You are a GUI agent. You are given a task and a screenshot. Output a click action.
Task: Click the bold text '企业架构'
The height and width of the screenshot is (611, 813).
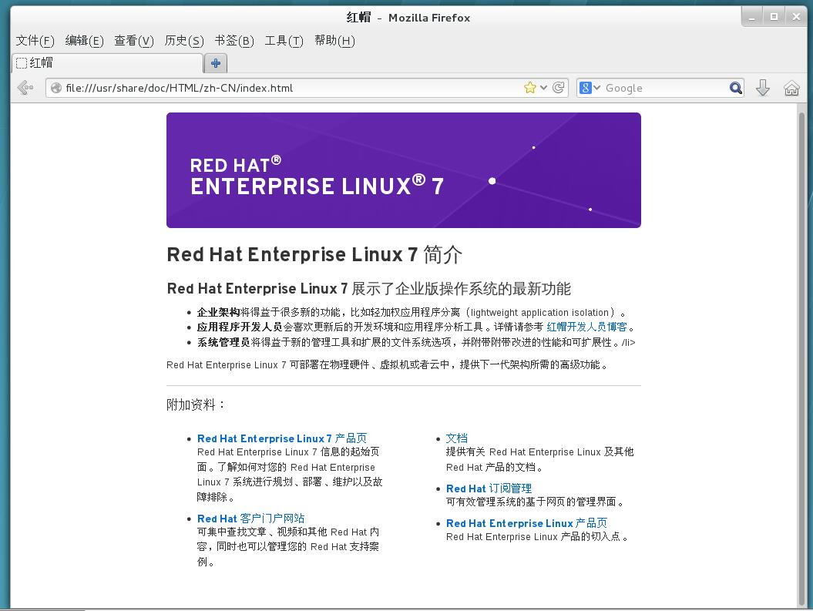(x=218, y=313)
